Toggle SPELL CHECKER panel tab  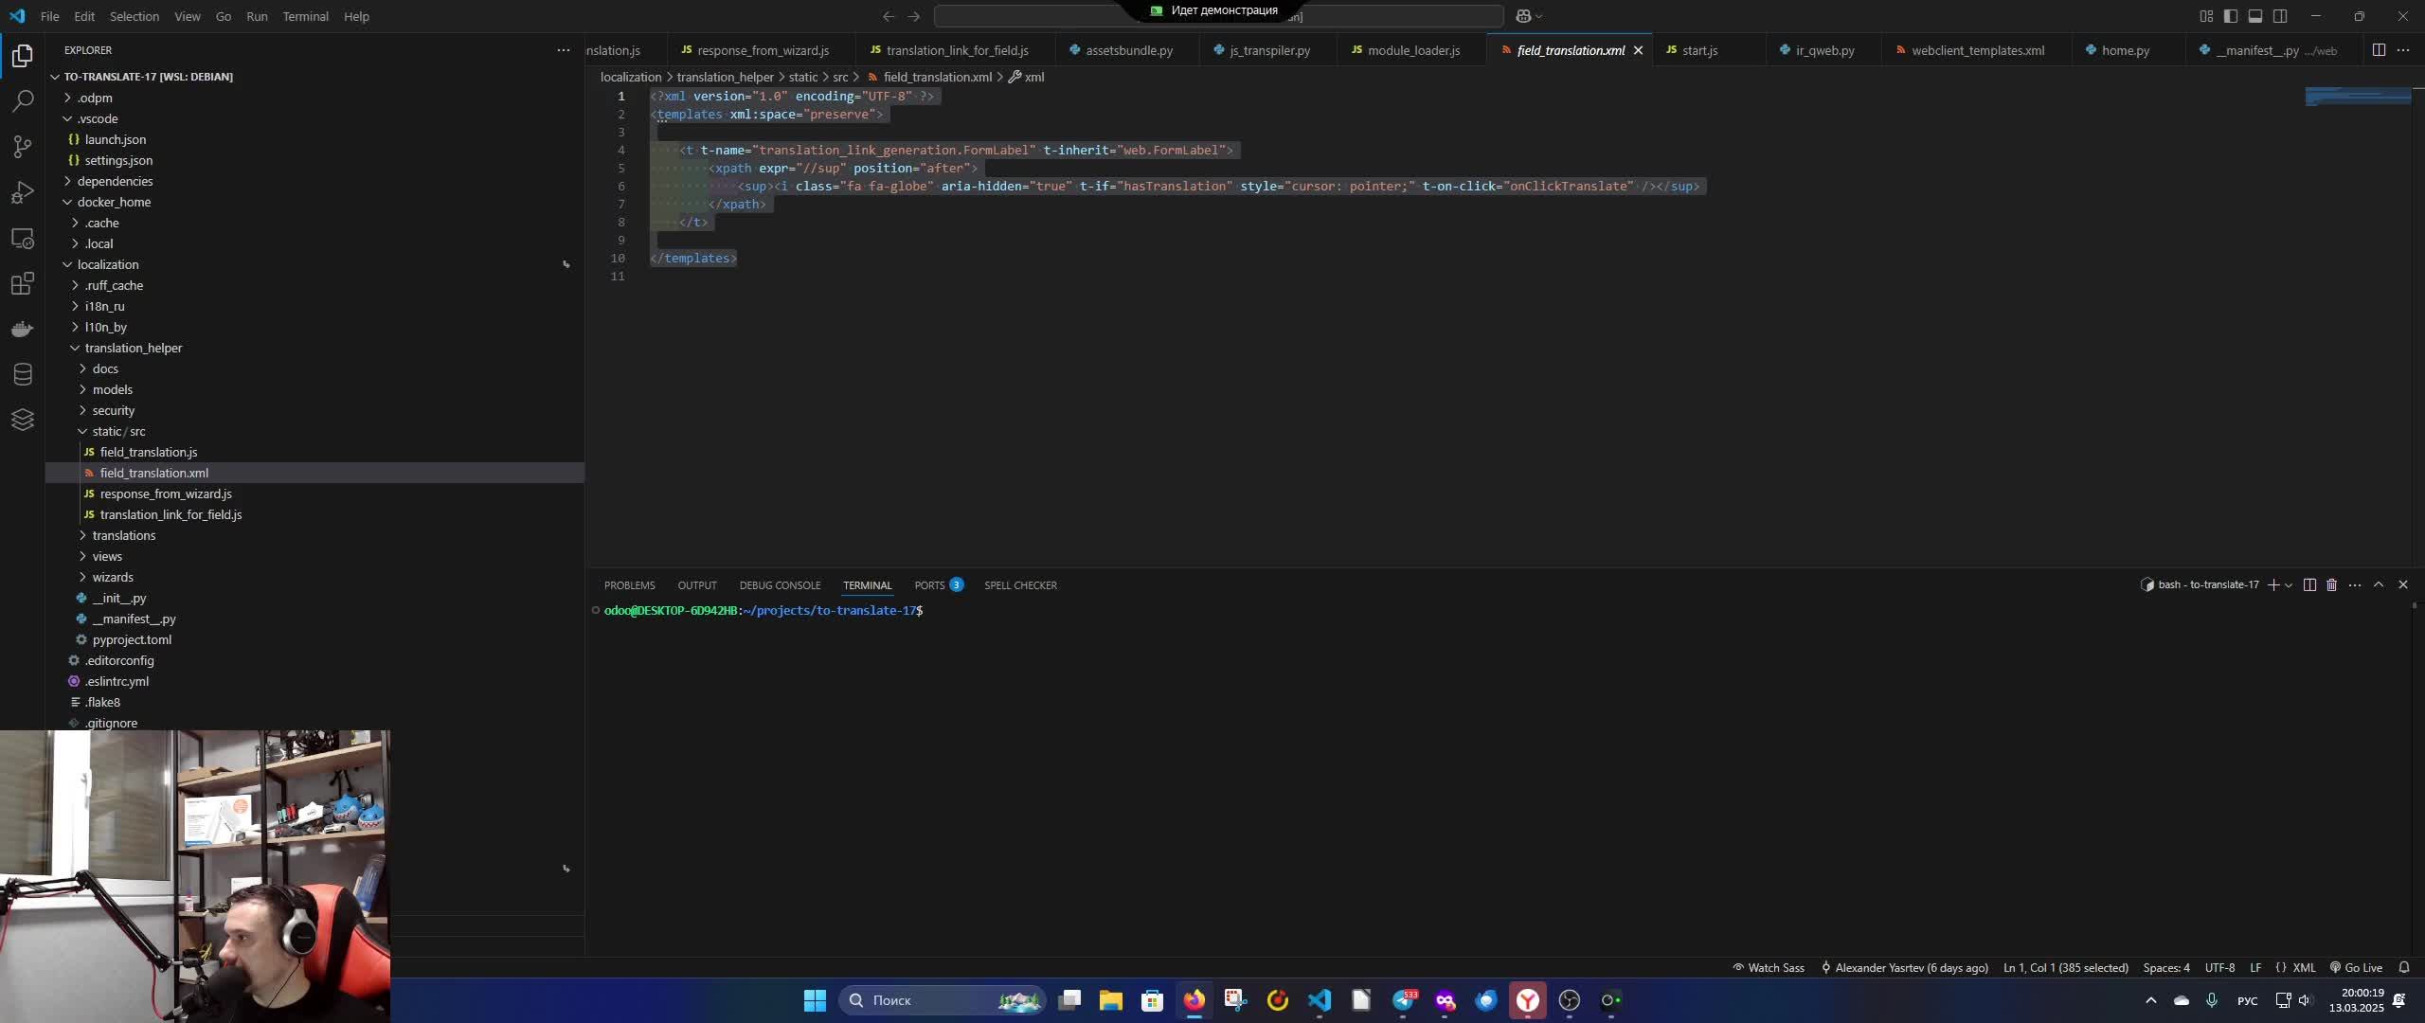pos(1021,584)
